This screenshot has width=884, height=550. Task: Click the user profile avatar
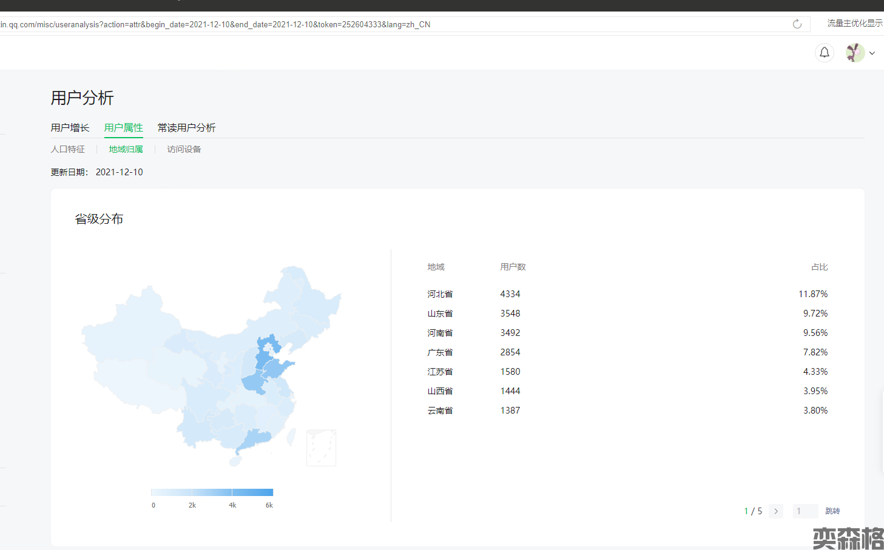[855, 53]
